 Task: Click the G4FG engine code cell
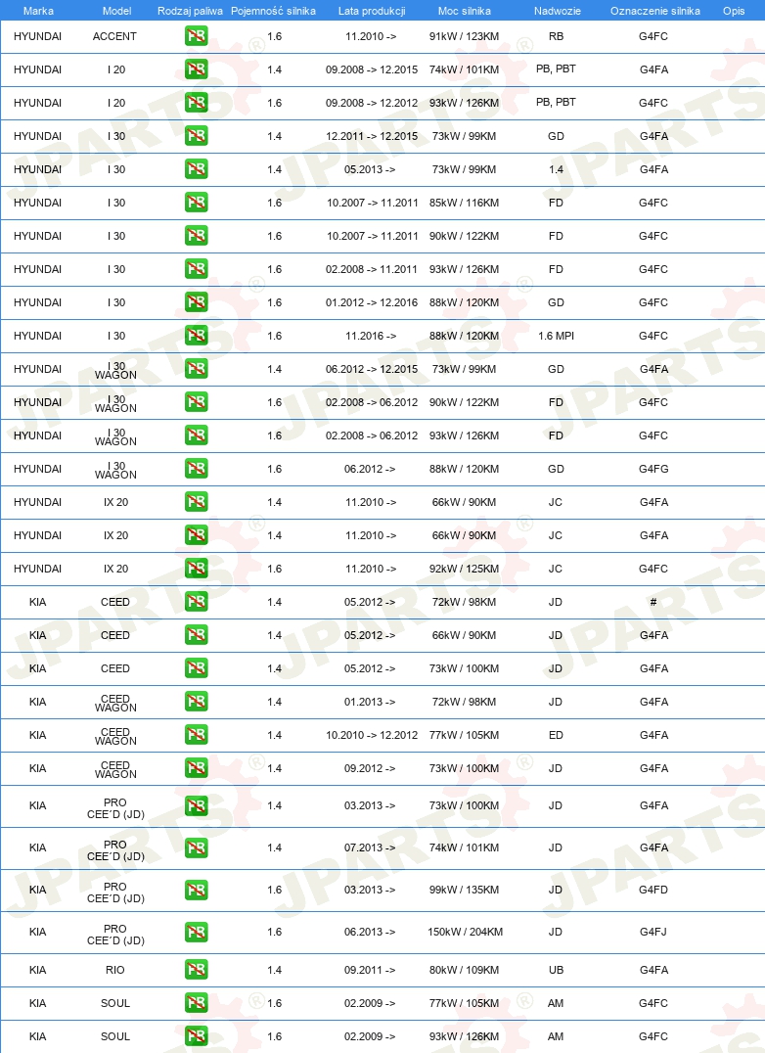pos(653,469)
